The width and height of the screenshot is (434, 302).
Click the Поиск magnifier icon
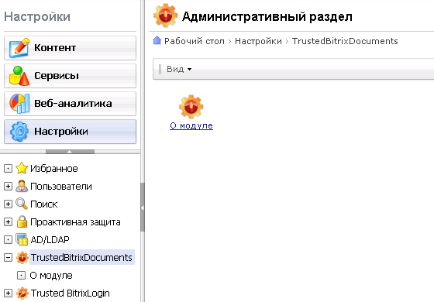22,204
